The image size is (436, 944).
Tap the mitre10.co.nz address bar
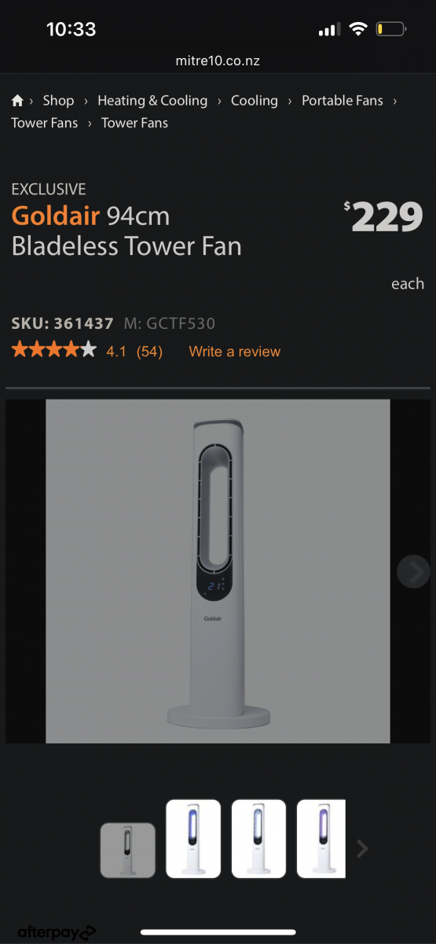218,60
